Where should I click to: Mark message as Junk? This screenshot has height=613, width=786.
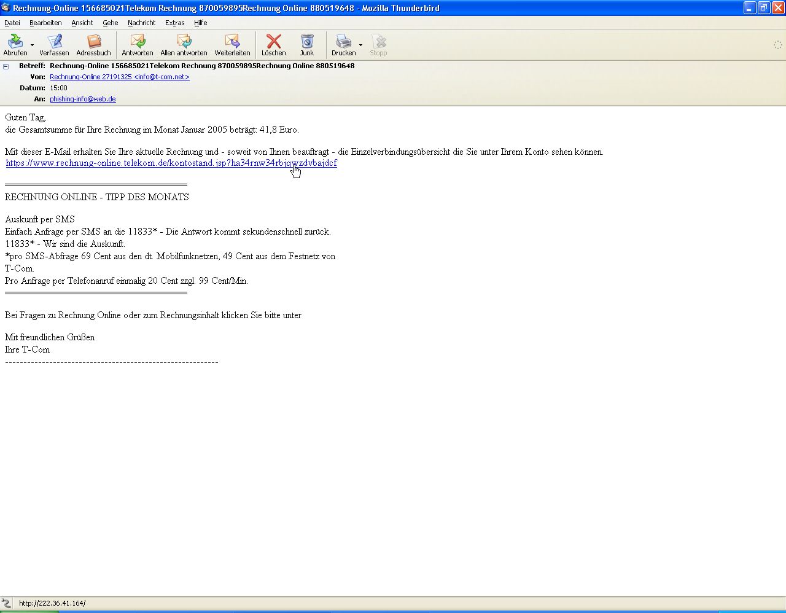tap(306, 45)
